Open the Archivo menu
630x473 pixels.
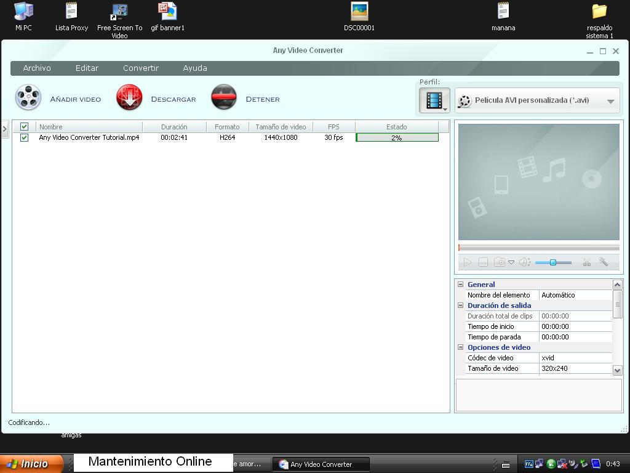(x=36, y=68)
